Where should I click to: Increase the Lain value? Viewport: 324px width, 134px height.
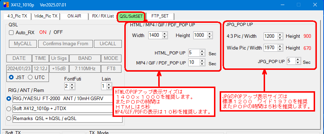coord(109,84)
